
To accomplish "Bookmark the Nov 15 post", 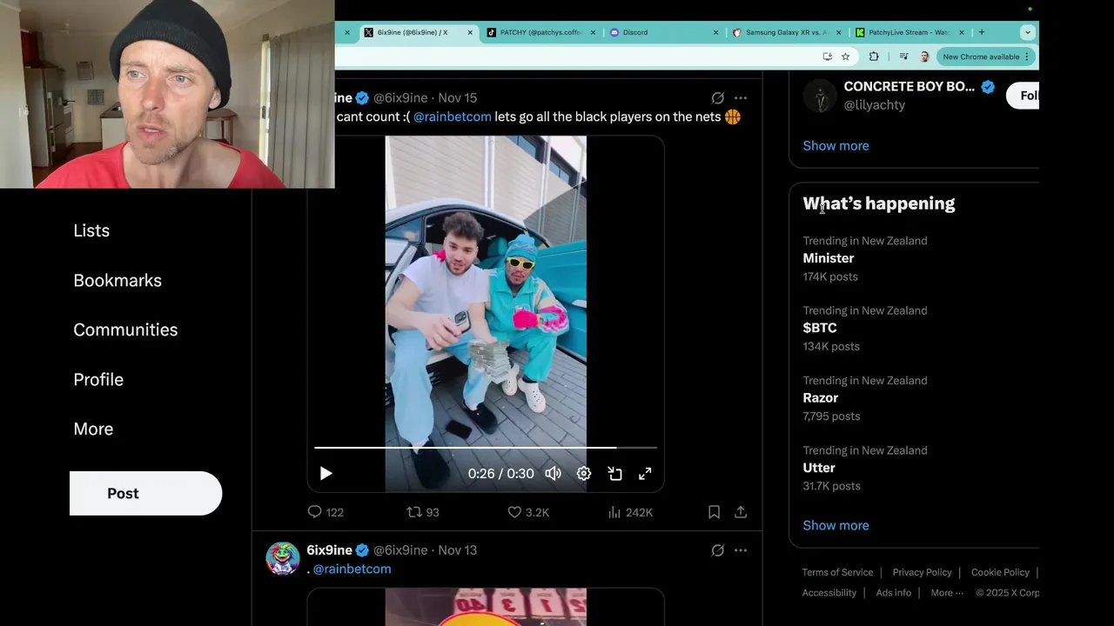I will coord(714,512).
